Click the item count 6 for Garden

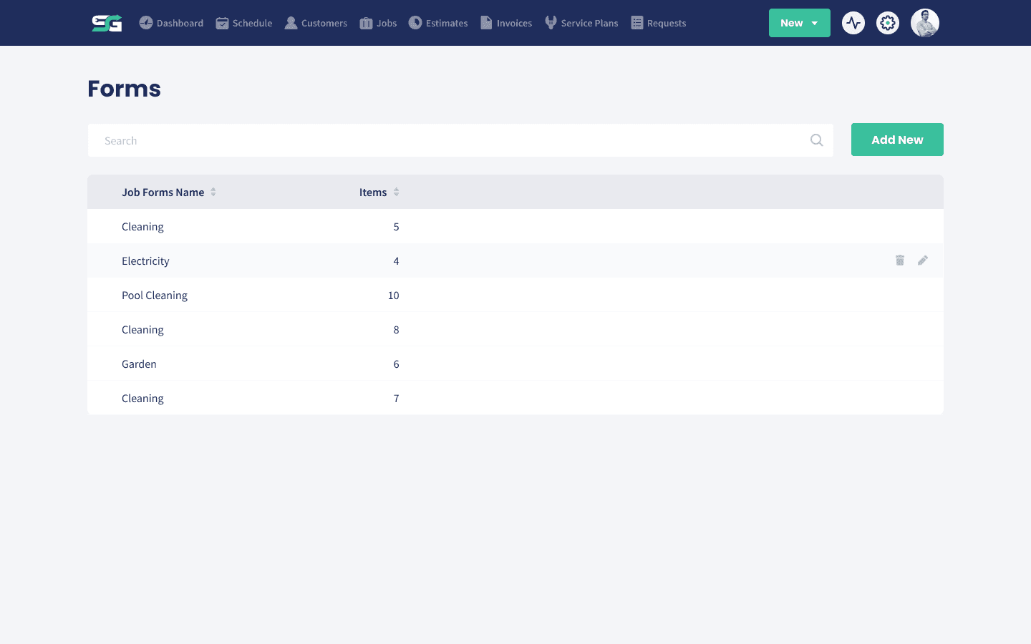396,364
